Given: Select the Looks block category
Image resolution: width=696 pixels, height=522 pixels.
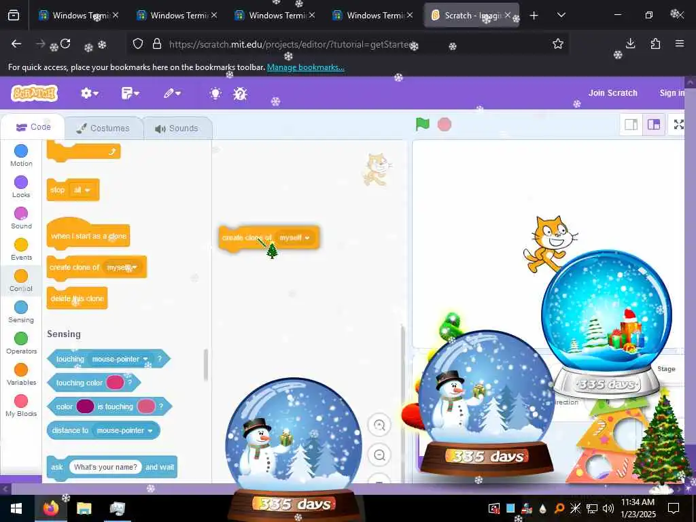Looking at the screenshot, I should tap(21, 186).
